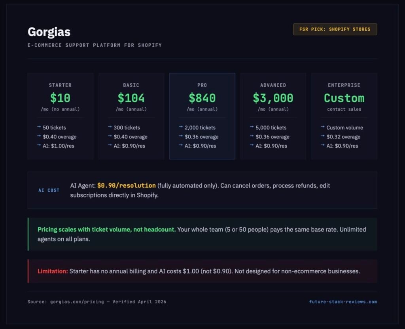Screen dimensions: 405x329
Task: Click the green accent bar beside the pricing note
Action: 28,234
